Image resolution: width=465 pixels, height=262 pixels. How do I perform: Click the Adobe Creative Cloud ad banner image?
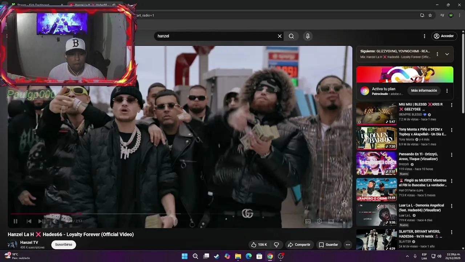click(x=405, y=75)
